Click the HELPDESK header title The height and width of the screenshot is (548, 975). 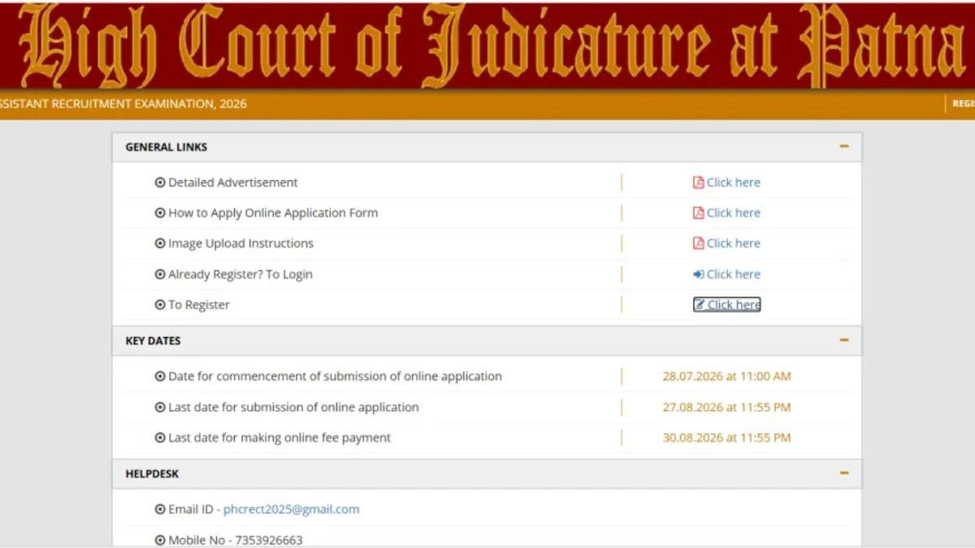click(152, 473)
